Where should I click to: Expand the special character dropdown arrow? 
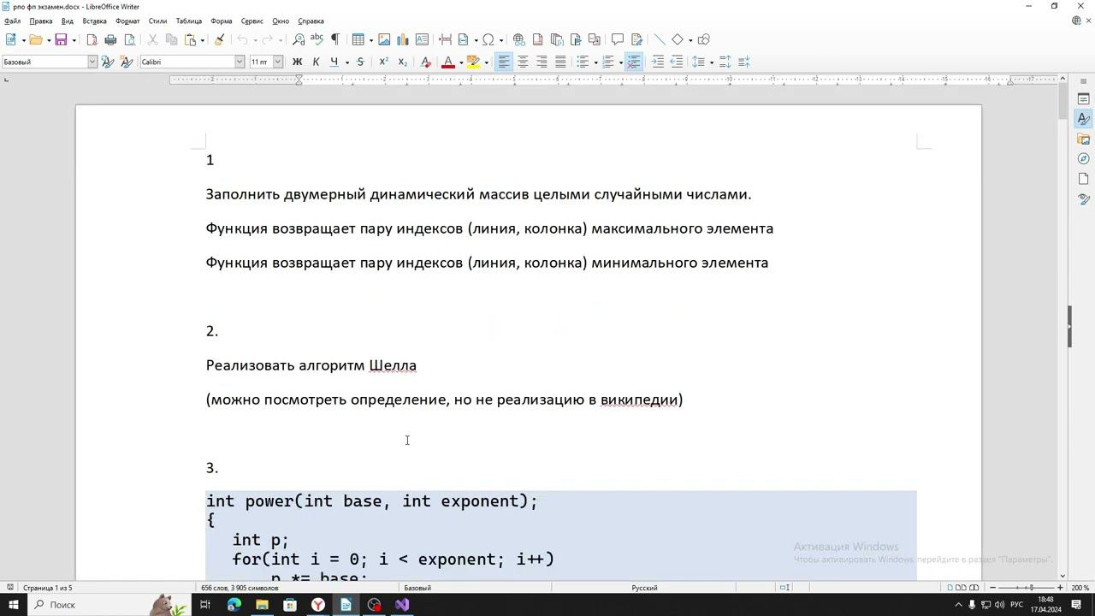500,40
